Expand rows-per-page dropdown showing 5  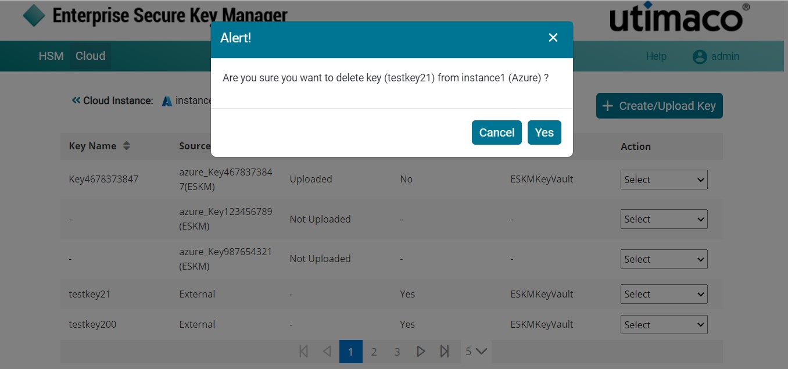(476, 351)
